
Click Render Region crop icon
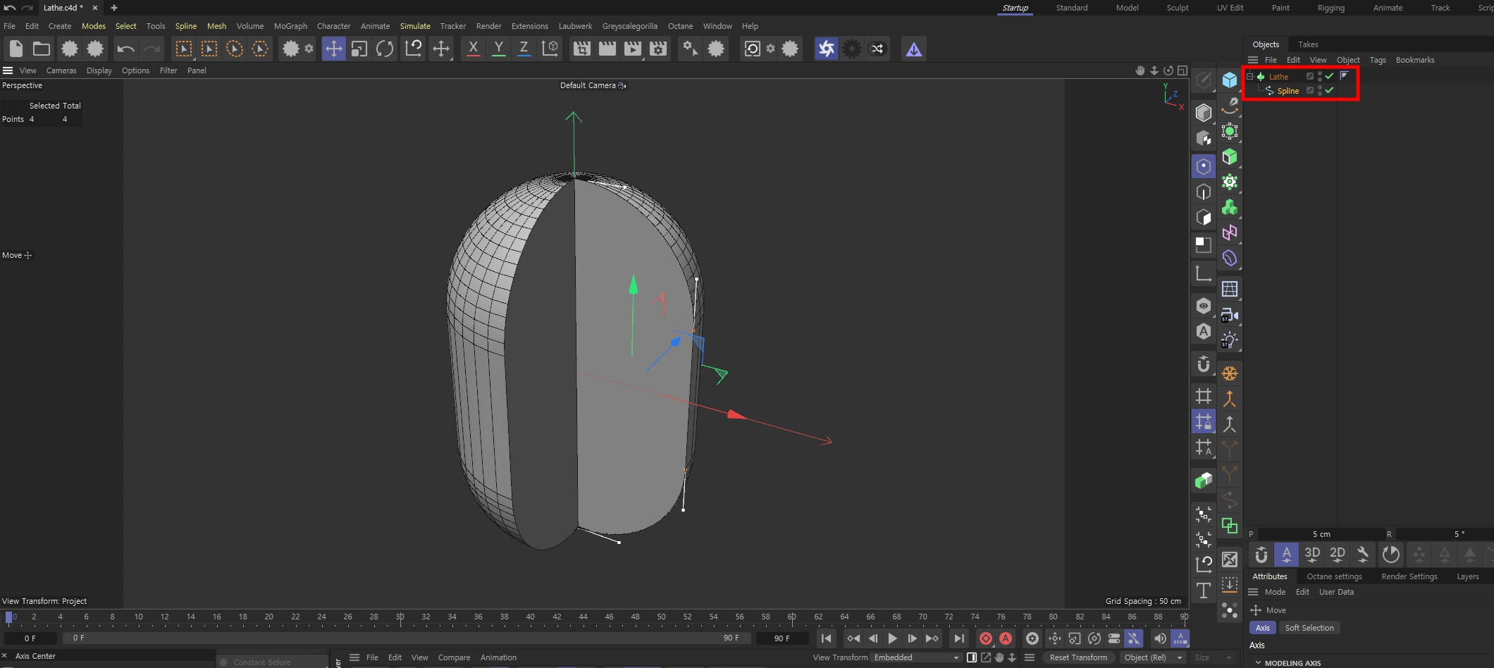(582, 49)
